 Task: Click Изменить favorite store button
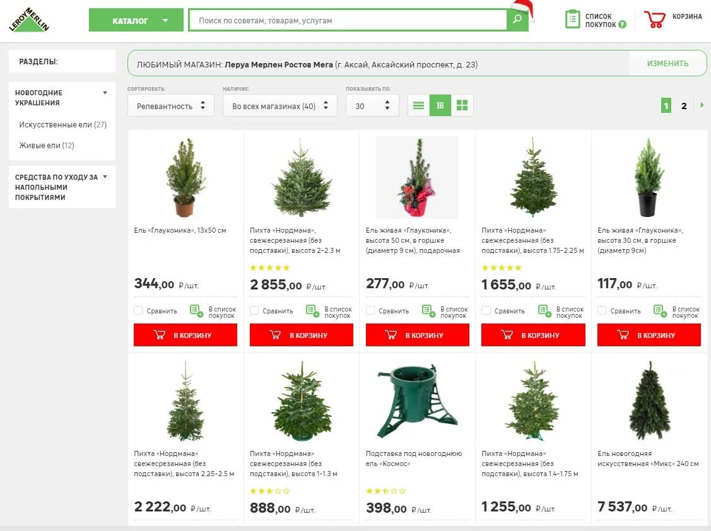tap(667, 64)
